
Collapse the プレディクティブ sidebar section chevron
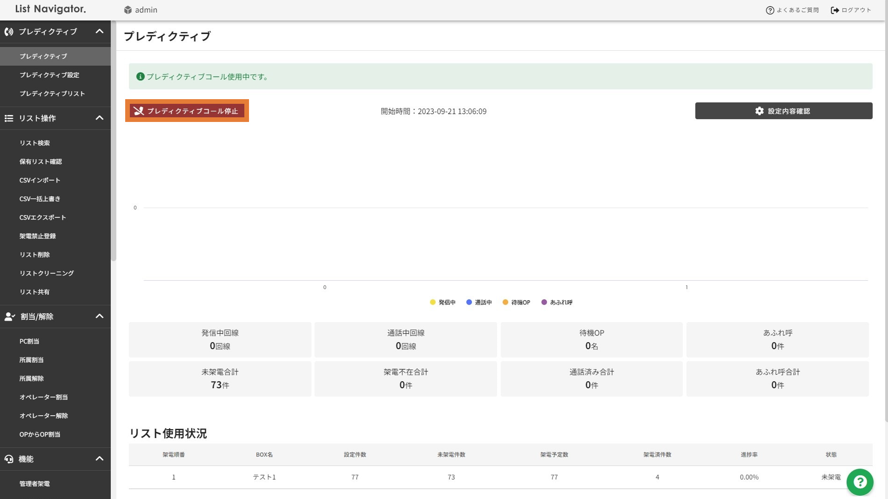coord(99,31)
